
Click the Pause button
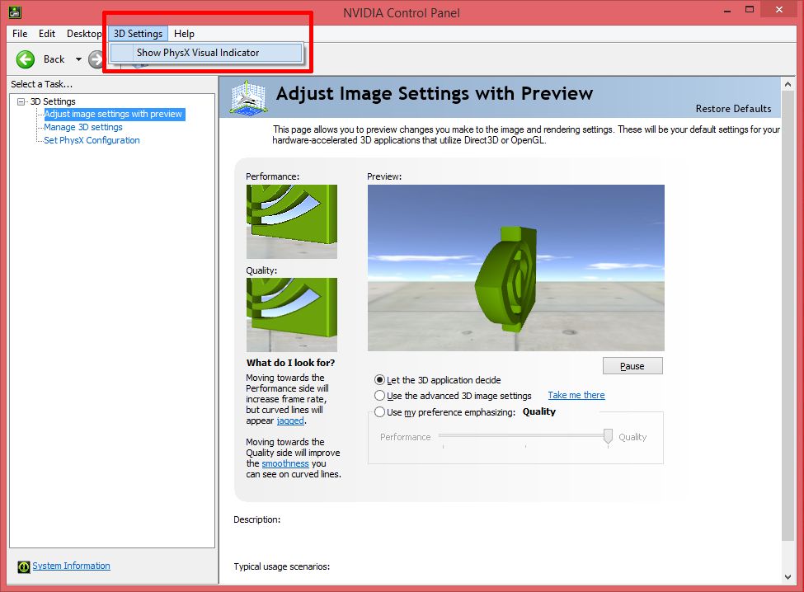(632, 366)
